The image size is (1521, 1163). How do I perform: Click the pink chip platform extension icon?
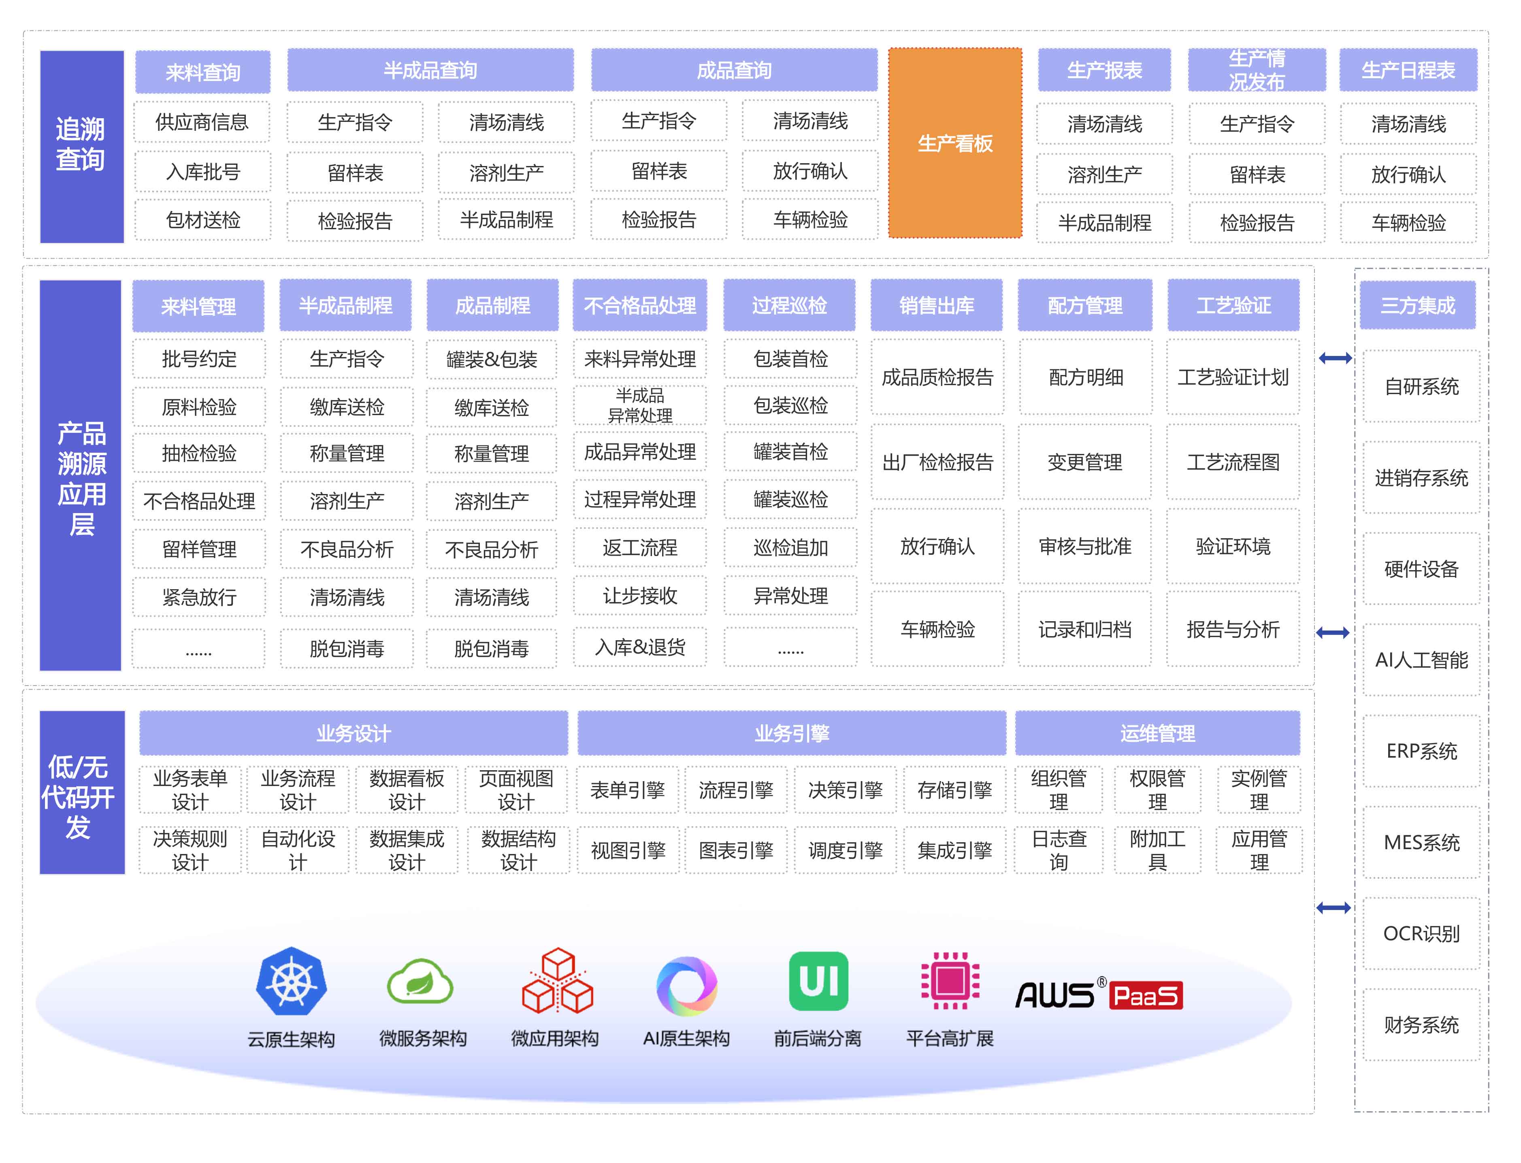coord(949,980)
